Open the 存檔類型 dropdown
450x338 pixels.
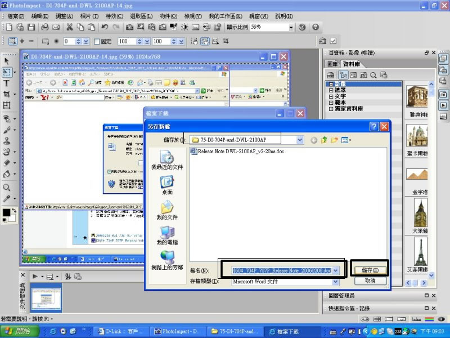[x=335, y=282]
